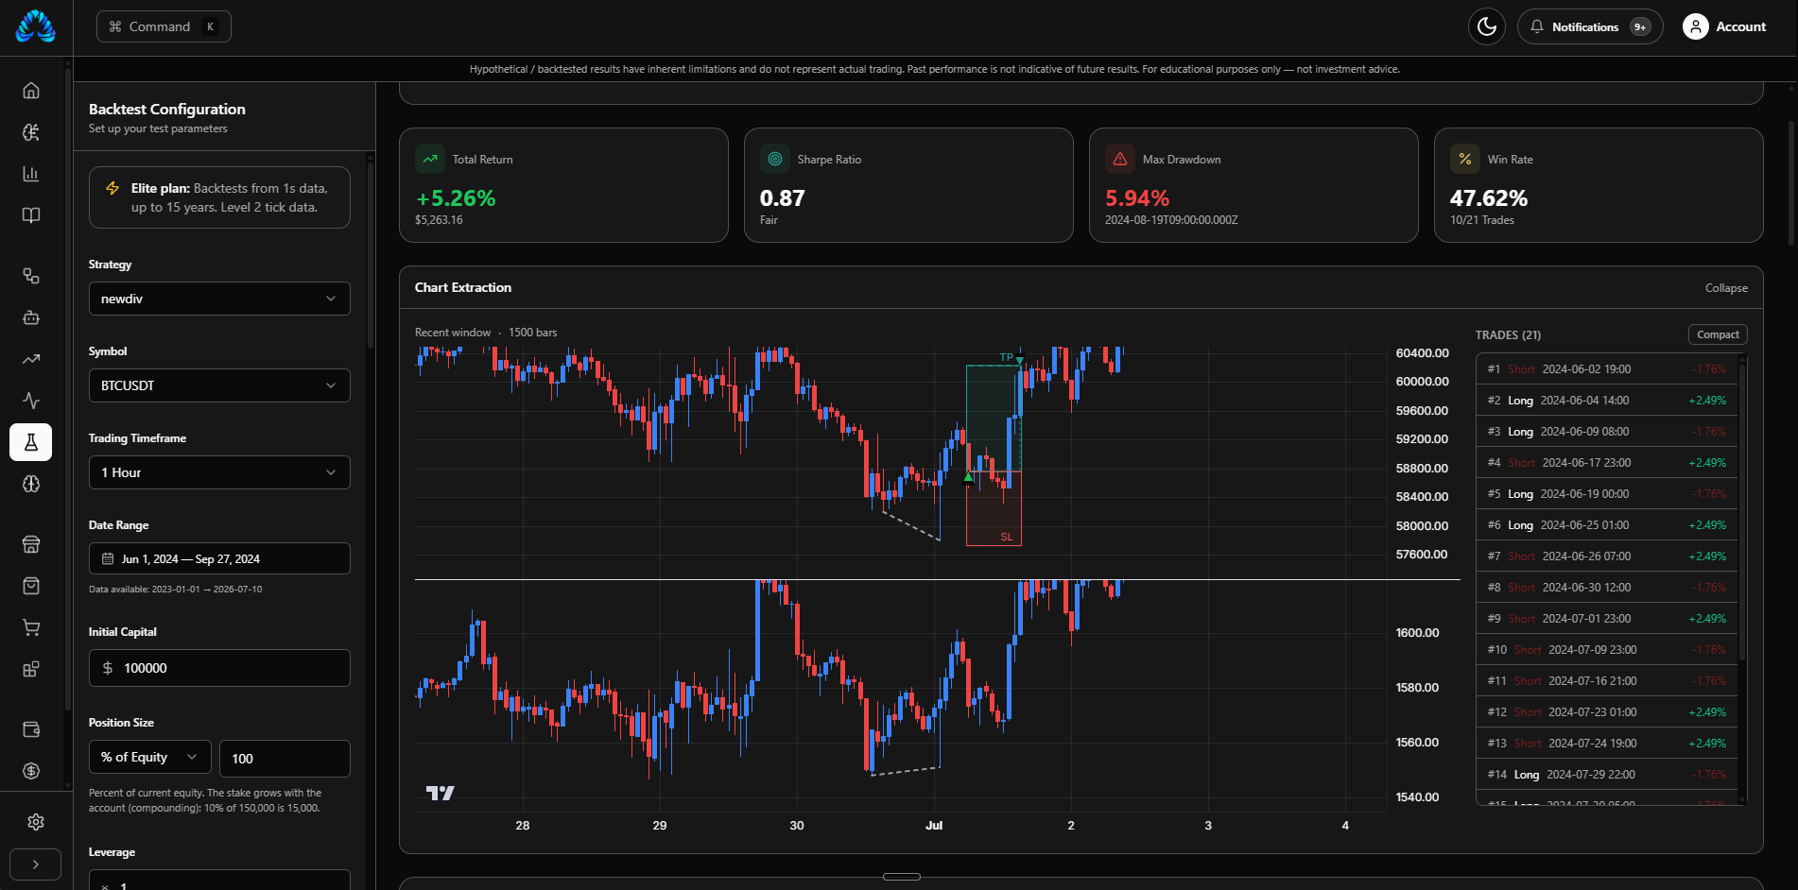
Task: Click the trades list vertical scrollbar
Action: [x=1742, y=510]
